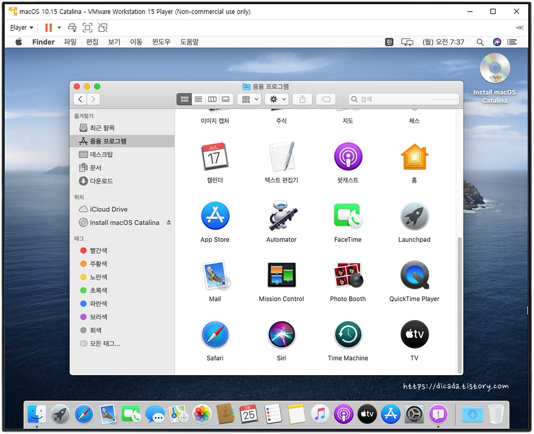534x434 pixels.
Task: Go forward in Finder history
Action: 93,99
